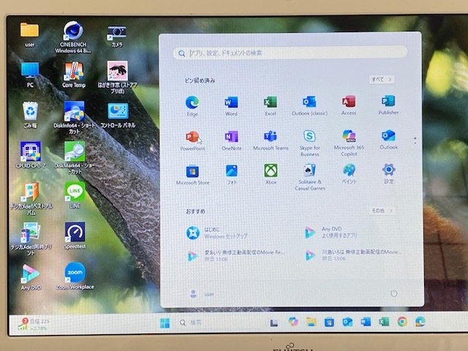Open the 日経 225 stock widget
The height and width of the screenshot is (351, 468).
click(x=34, y=325)
